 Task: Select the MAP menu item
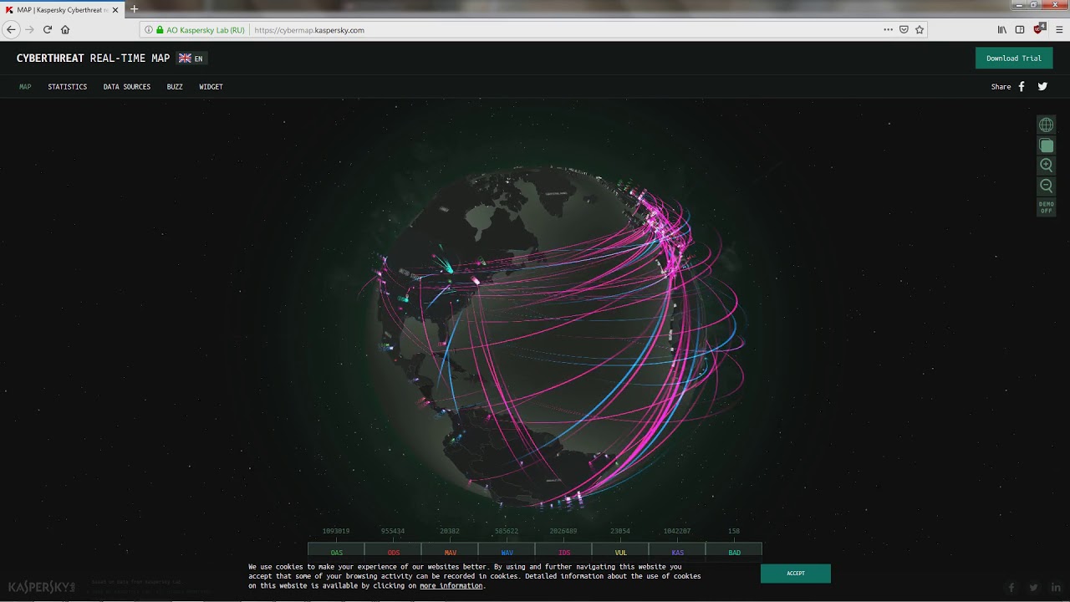tap(25, 87)
